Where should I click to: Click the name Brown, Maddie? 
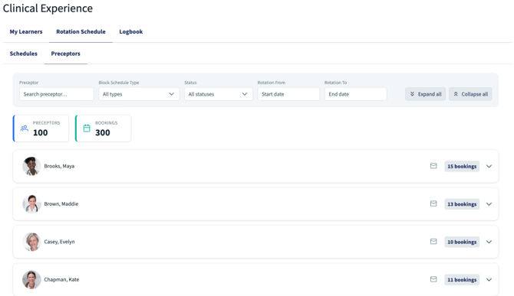click(x=61, y=204)
